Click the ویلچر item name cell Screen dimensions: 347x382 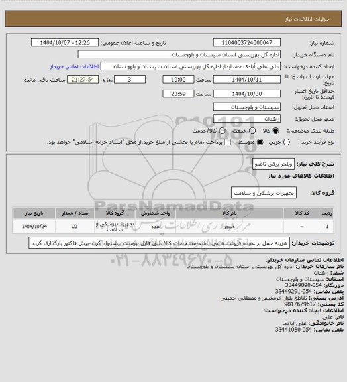[x=229, y=227]
